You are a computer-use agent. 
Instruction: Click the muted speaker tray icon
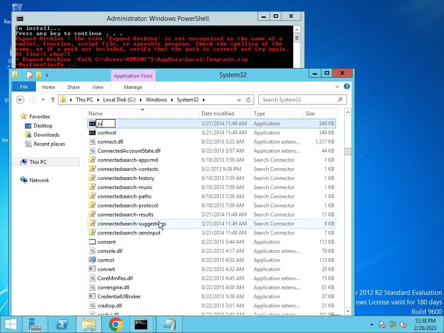click(403, 324)
